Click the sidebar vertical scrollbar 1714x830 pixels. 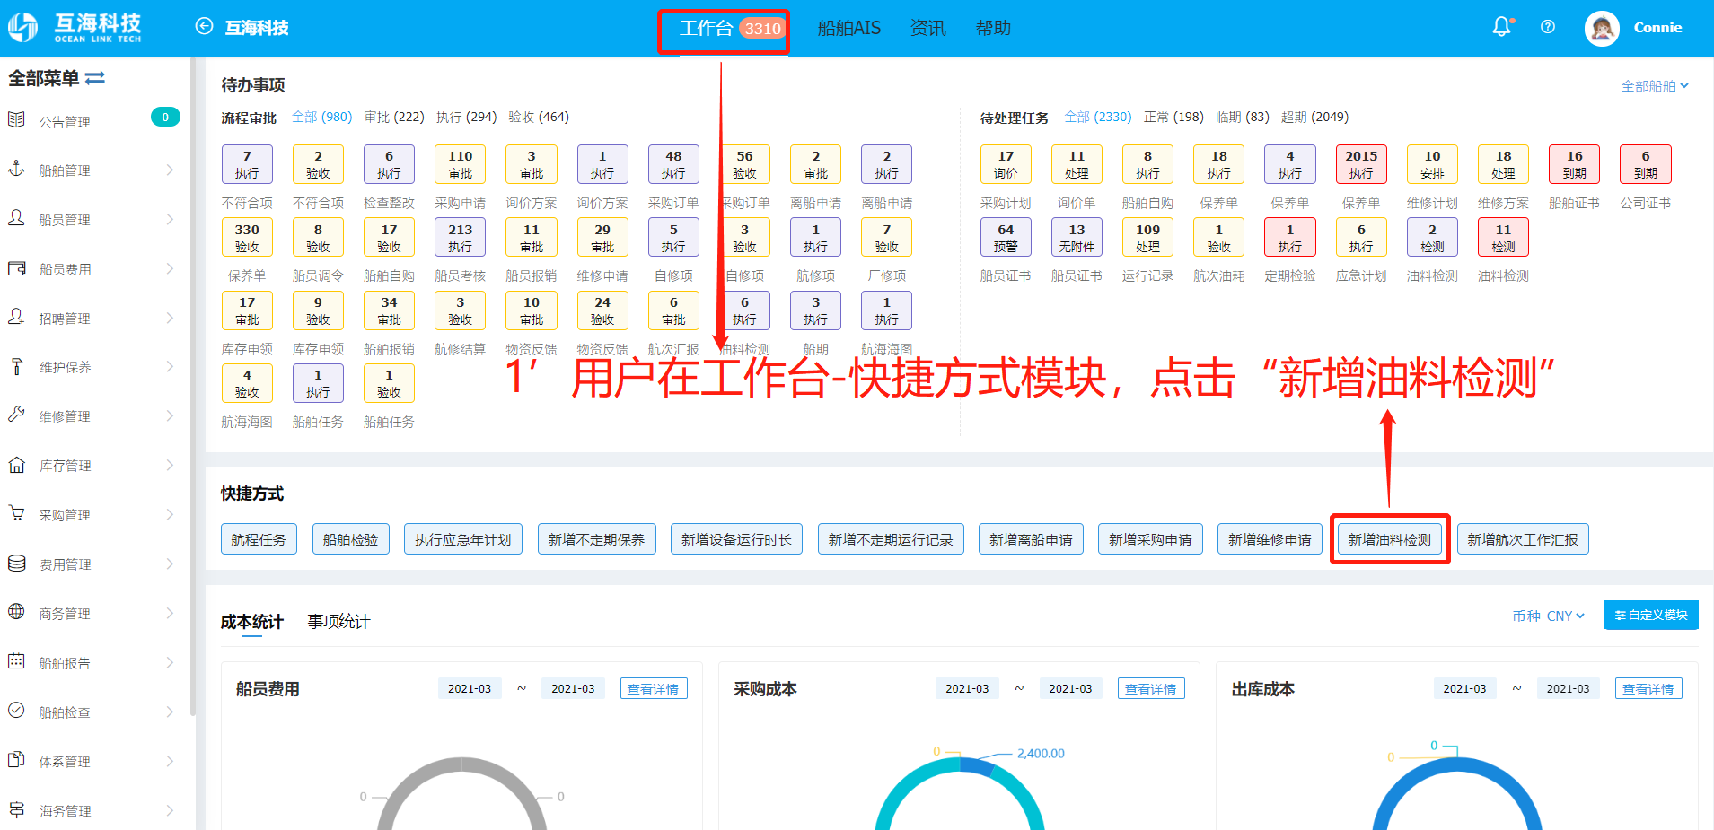point(193,386)
